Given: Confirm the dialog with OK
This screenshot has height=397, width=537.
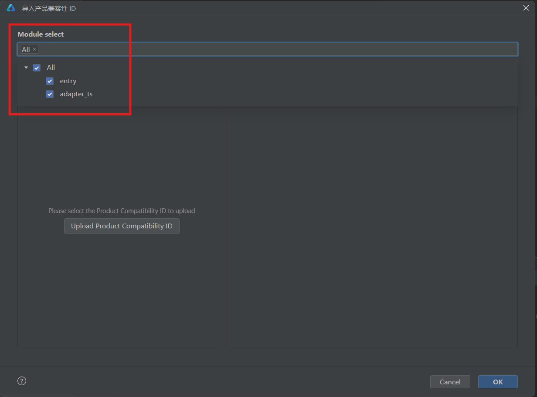Looking at the screenshot, I should click(x=498, y=382).
